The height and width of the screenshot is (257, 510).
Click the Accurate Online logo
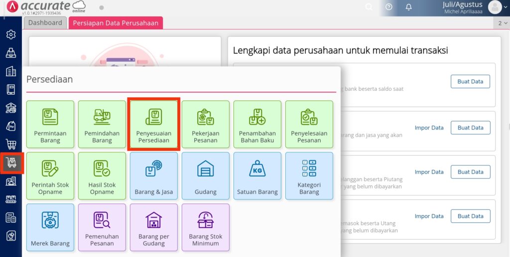(46, 7)
